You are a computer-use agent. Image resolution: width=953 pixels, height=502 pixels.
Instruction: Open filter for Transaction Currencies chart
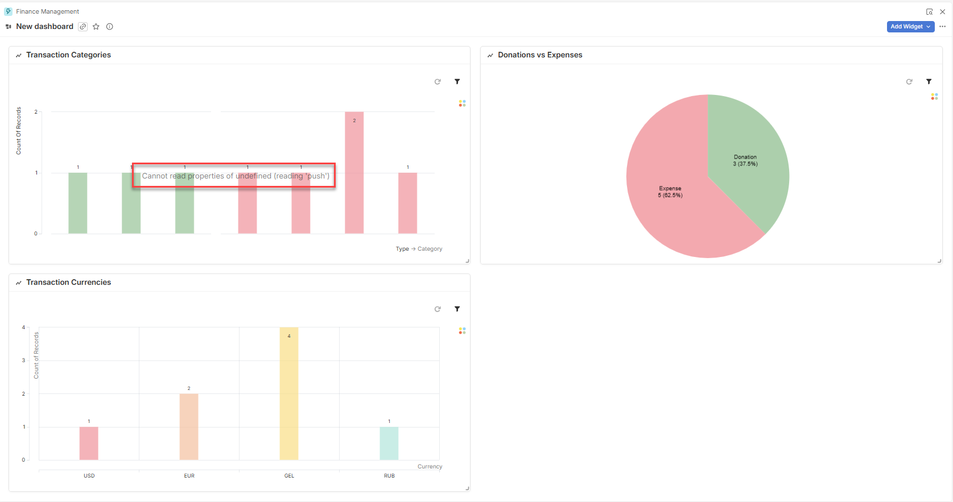(457, 309)
